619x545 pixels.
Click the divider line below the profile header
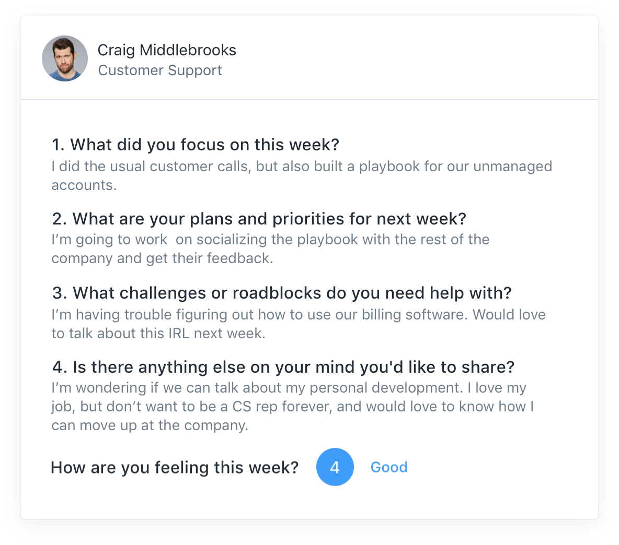point(309,100)
